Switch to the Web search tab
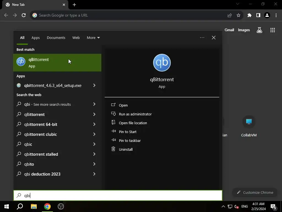This screenshot has width=282, height=212. 76,38
